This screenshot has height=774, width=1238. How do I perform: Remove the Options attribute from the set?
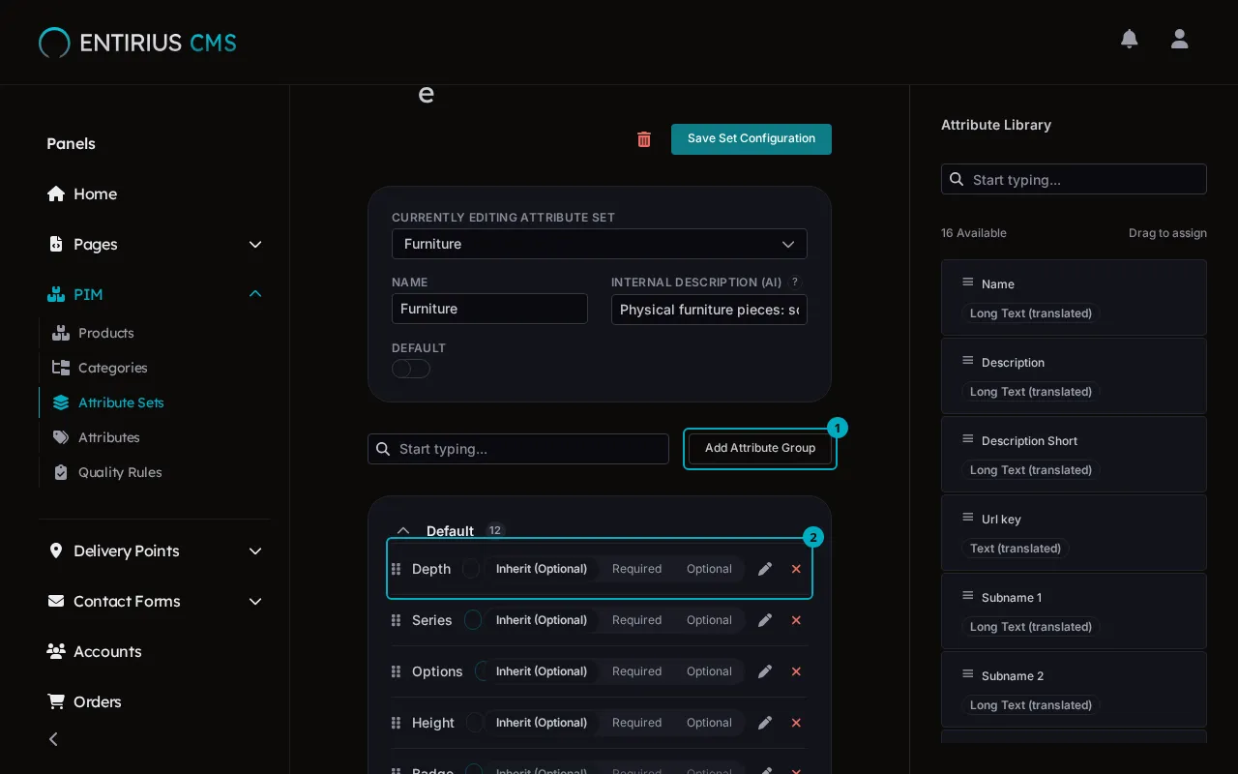coord(796,671)
